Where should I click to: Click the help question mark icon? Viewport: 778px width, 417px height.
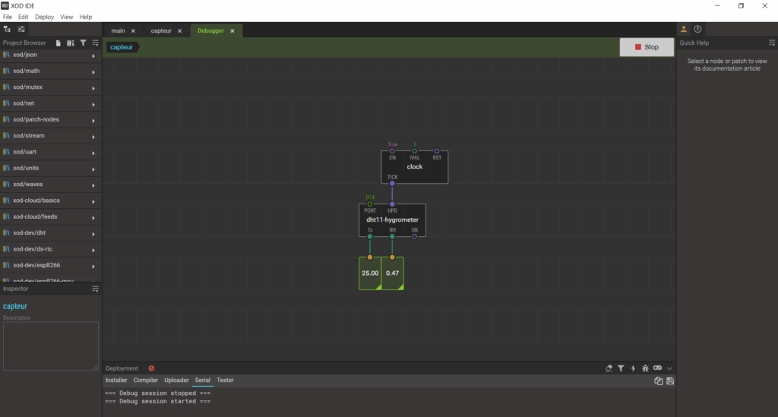click(x=697, y=30)
